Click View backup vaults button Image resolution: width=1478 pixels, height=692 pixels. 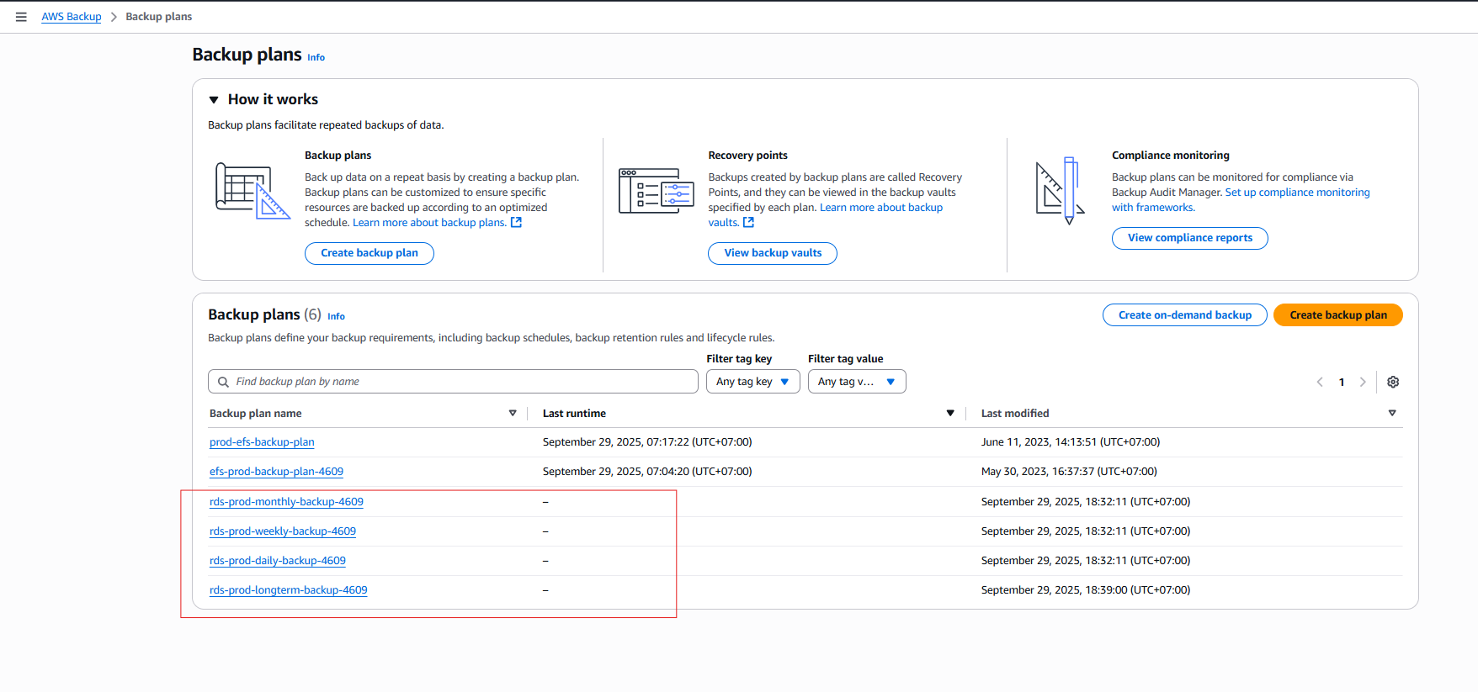[x=772, y=253]
